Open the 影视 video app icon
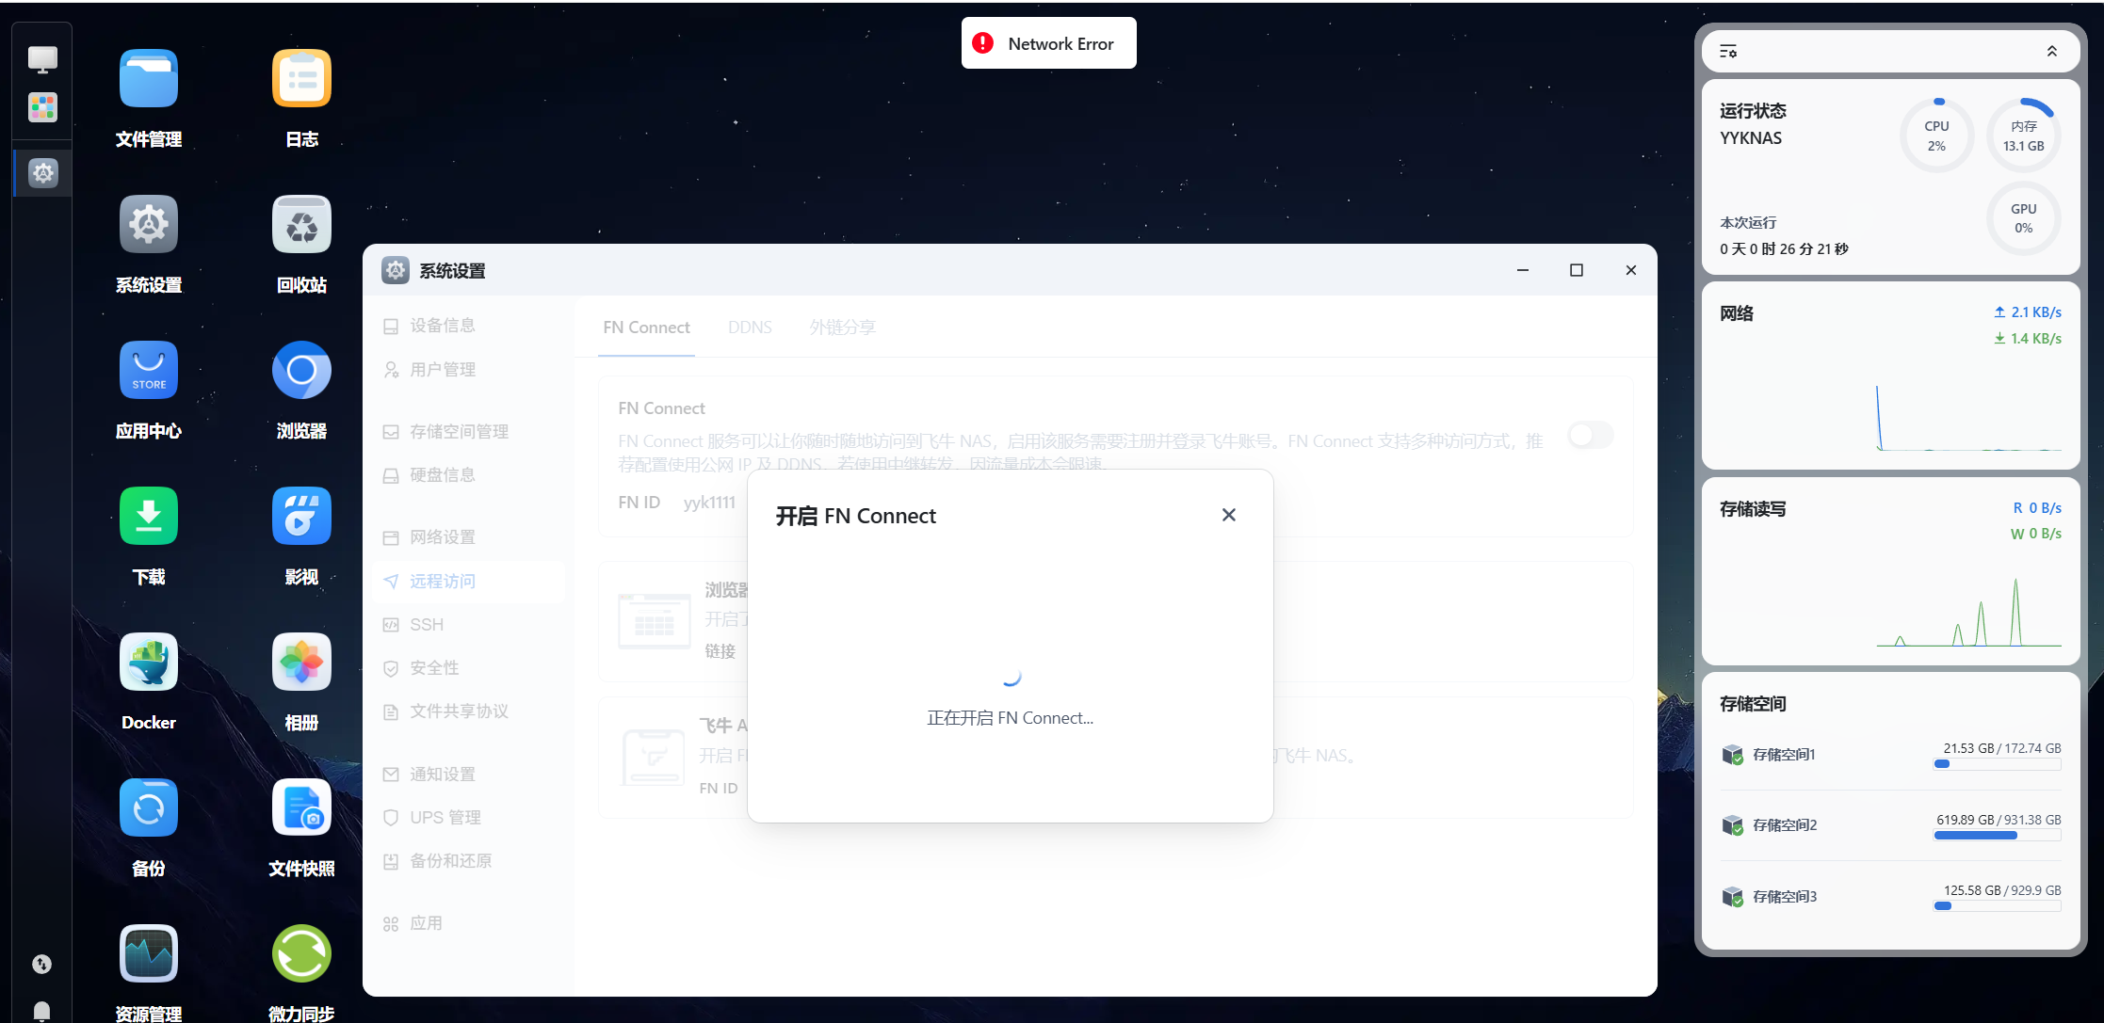Screen dimensions: 2104x1023 click(x=301, y=516)
